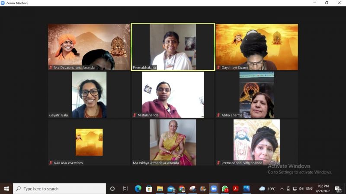Click the 10°C weather widget

point(268,189)
